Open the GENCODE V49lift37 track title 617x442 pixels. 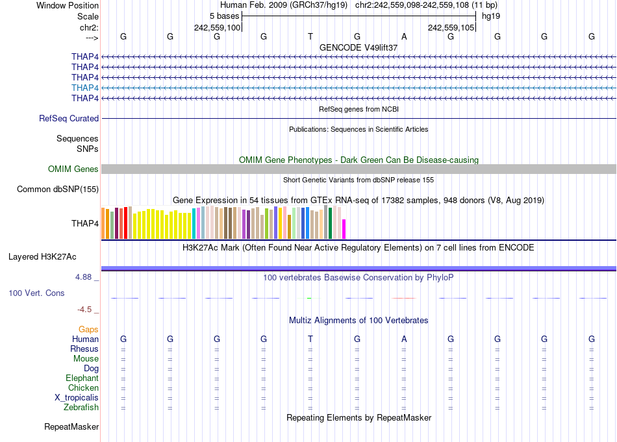359,47
